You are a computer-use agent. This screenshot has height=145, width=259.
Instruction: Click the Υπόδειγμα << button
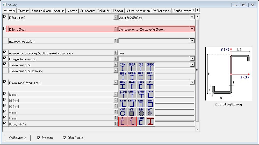(x=18, y=138)
